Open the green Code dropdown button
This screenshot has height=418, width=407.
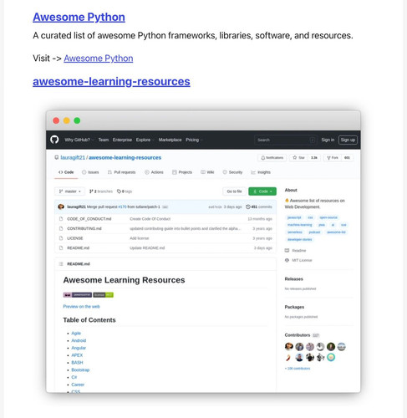(x=262, y=191)
